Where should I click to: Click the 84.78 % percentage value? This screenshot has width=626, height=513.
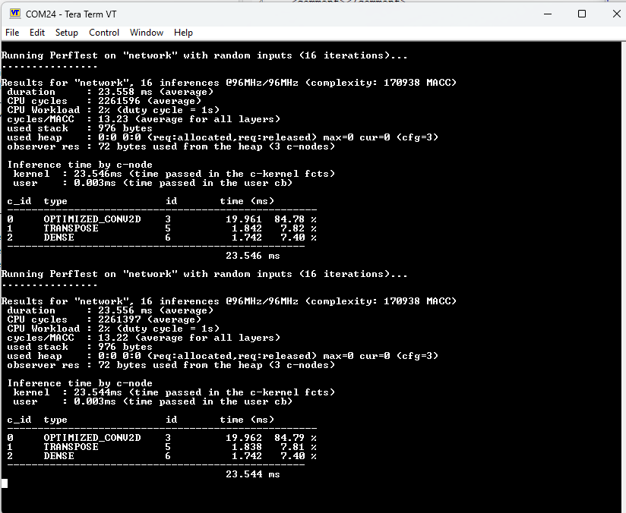tap(296, 219)
